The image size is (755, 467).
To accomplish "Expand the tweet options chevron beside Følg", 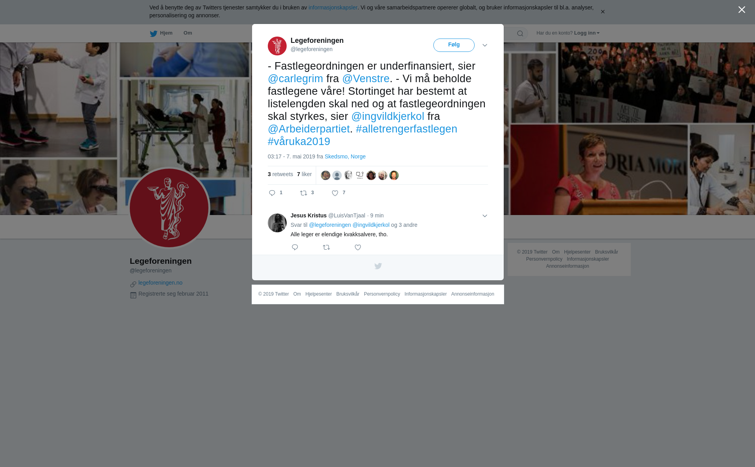I will pos(485,45).
